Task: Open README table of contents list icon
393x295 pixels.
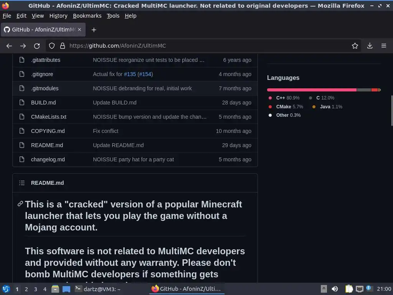Action: pyautogui.click(x=22, y=183)
